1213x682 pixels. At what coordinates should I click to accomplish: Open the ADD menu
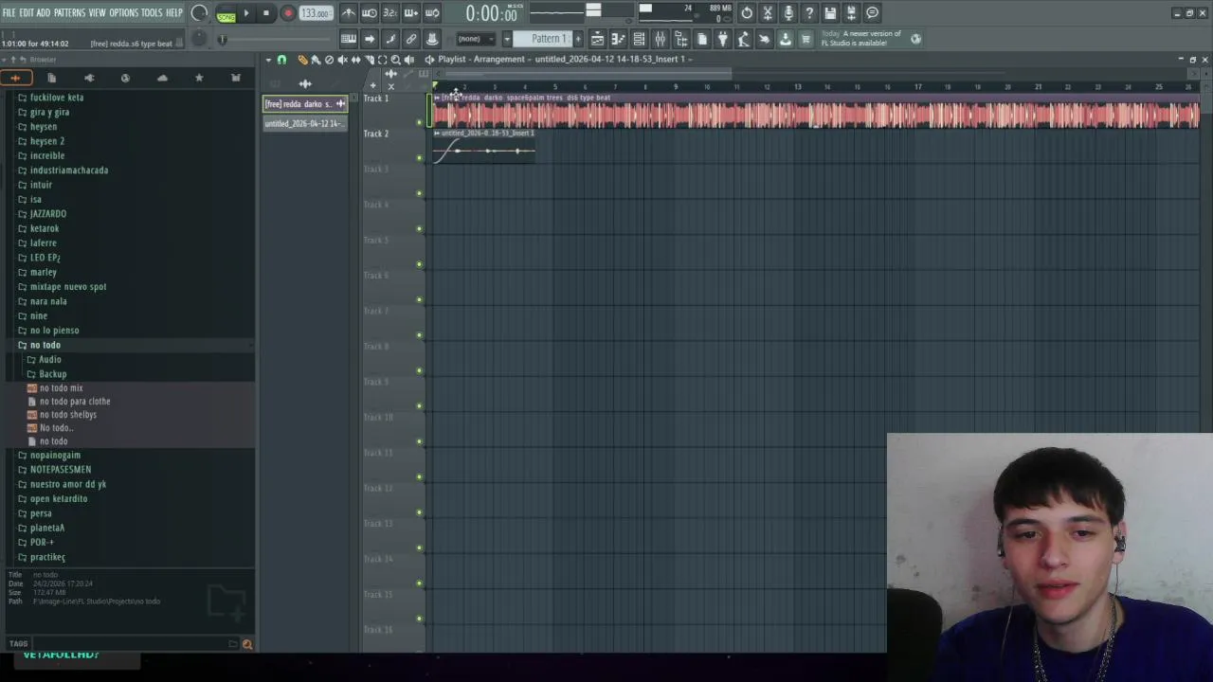point(44,13)
